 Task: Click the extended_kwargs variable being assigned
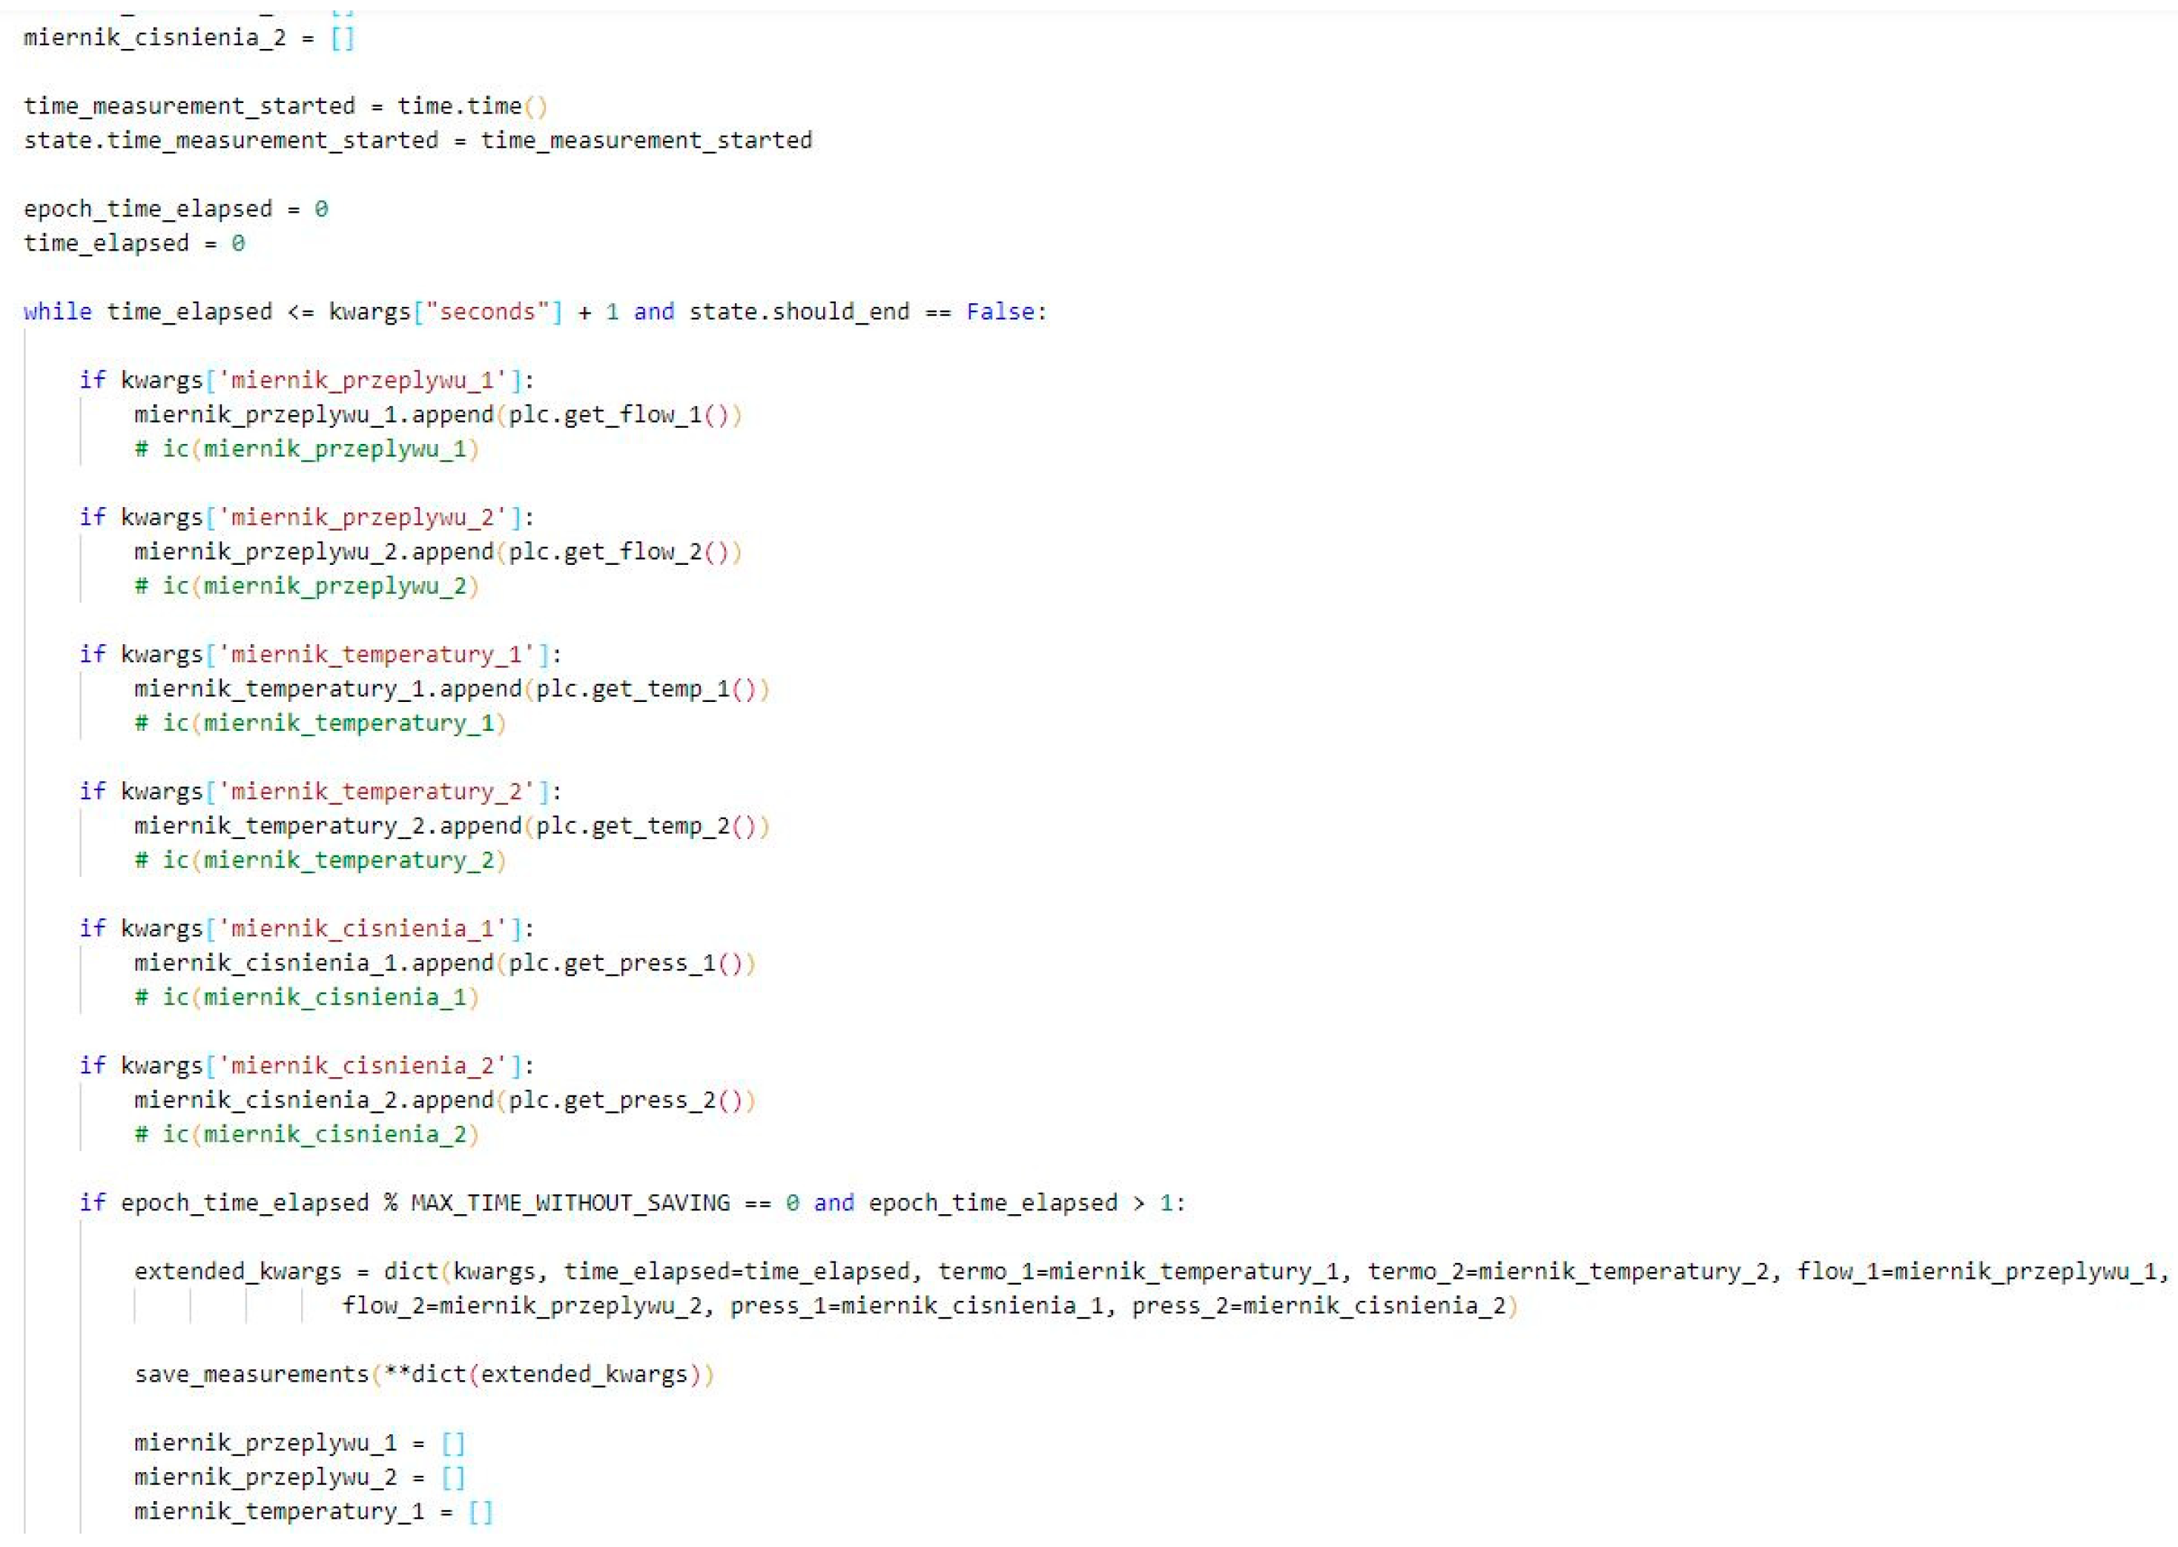tap(237, 1271)
